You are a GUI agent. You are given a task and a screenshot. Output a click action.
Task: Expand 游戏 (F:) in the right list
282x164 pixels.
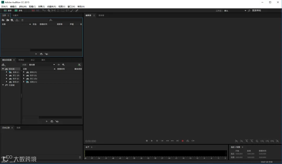click(x=24, y=72)
